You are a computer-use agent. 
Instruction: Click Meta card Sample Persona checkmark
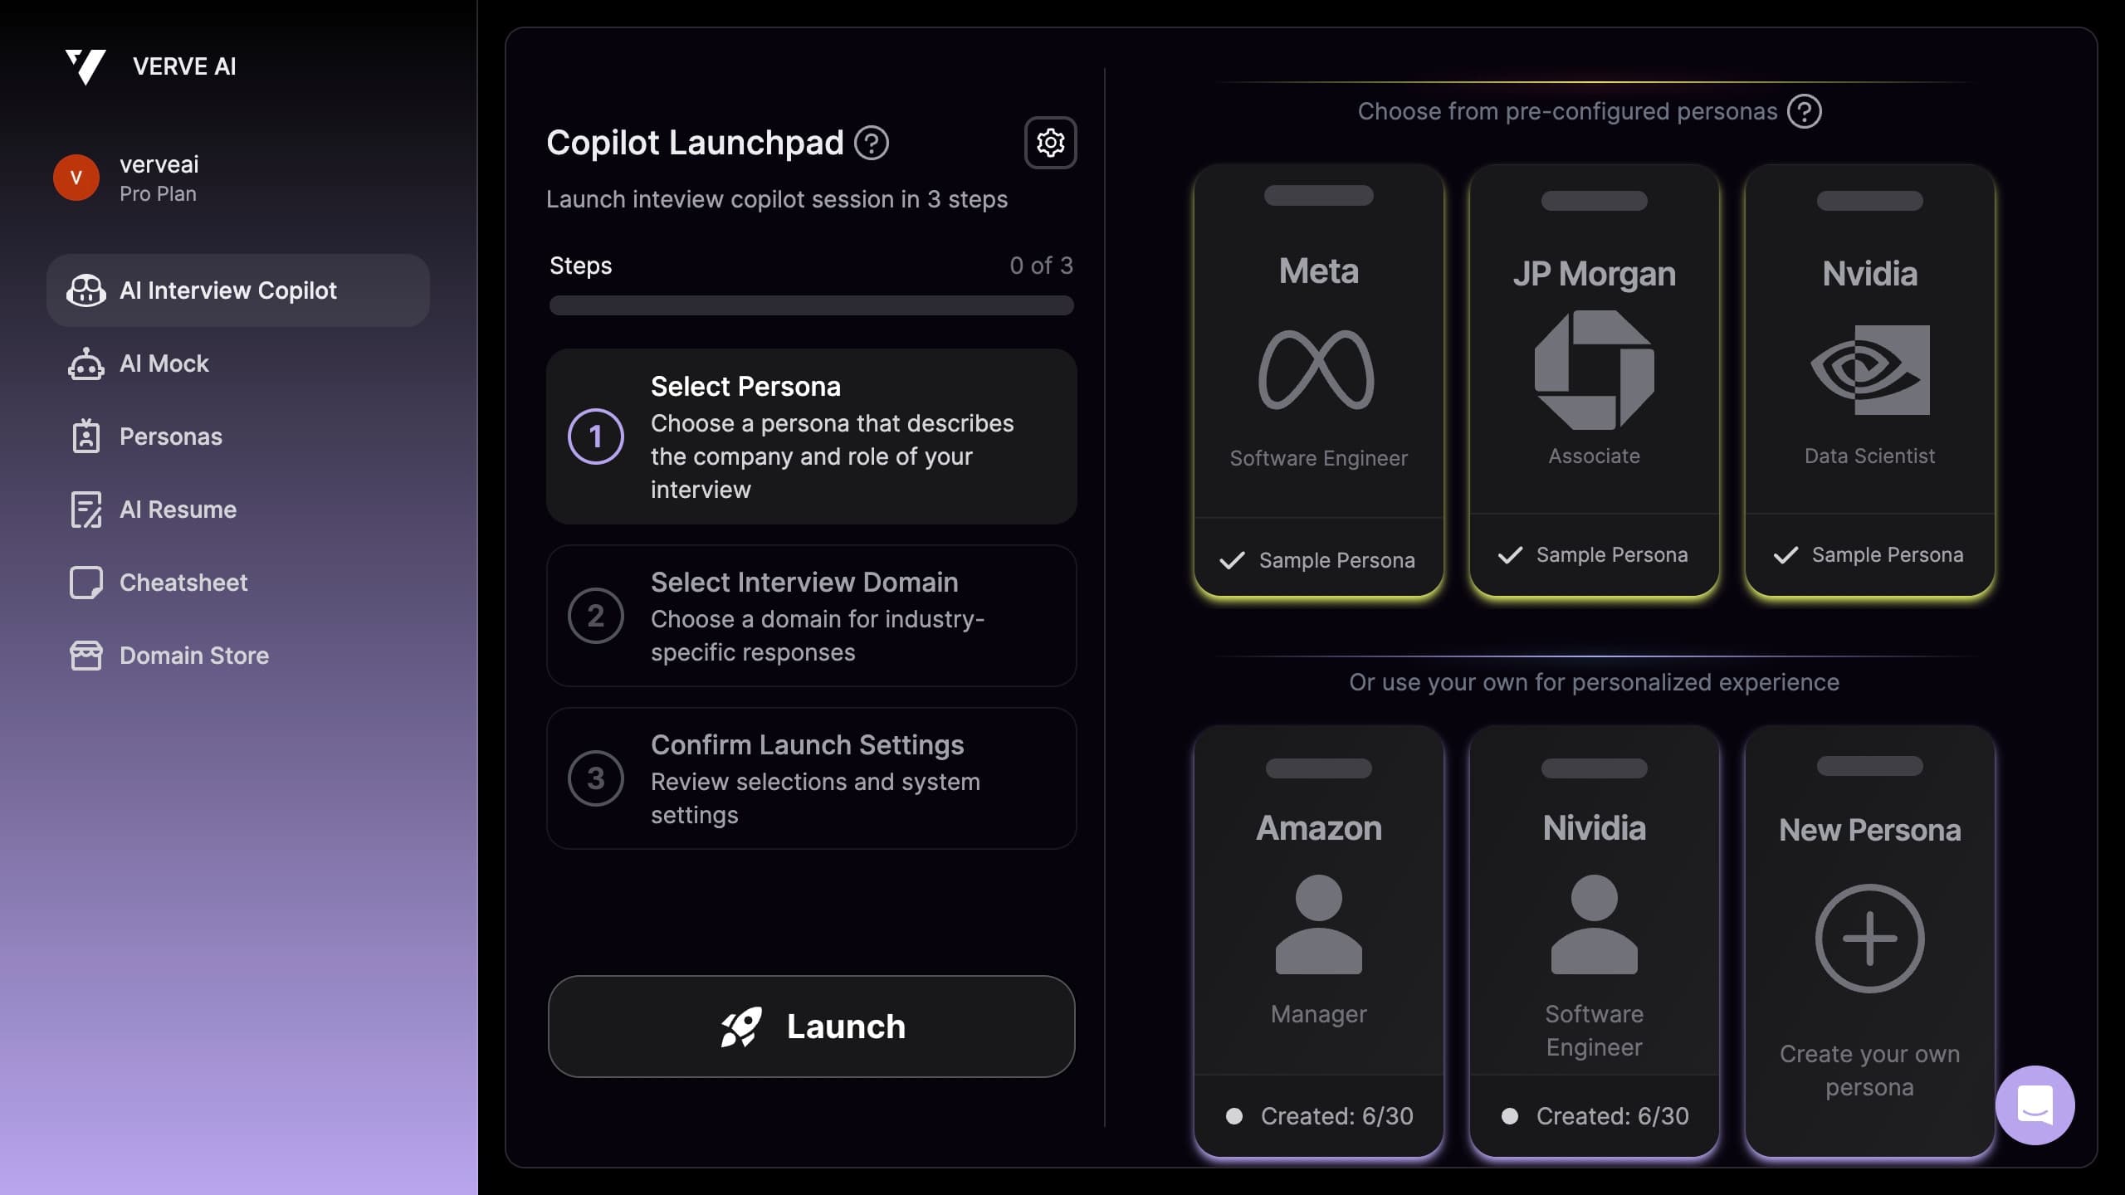pyautogui.click(x=1233, y=560)
